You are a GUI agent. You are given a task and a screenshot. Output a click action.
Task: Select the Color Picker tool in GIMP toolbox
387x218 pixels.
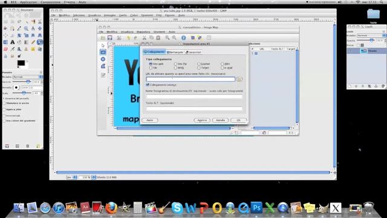(x=19, y=28)
